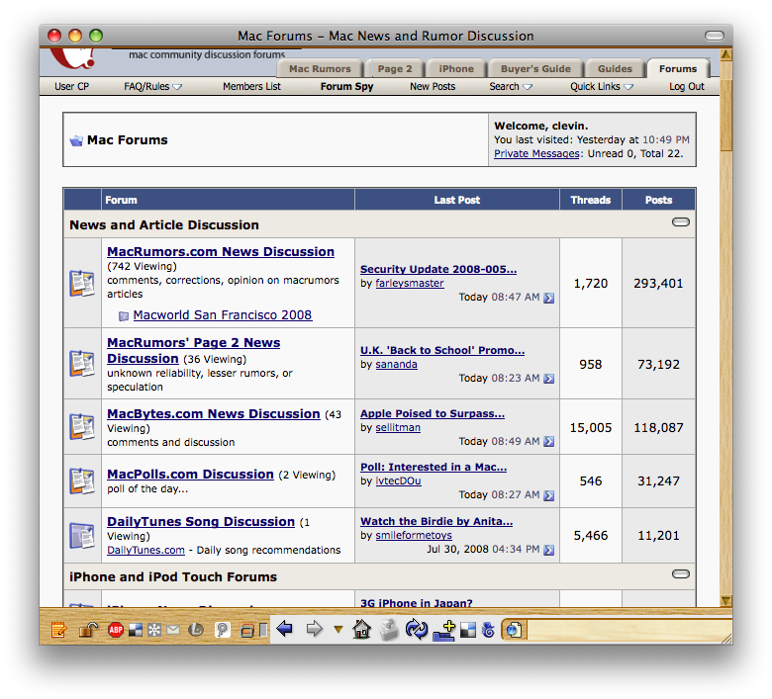Open DailyTunes Song Discussion forum

(x=201, y=521)
